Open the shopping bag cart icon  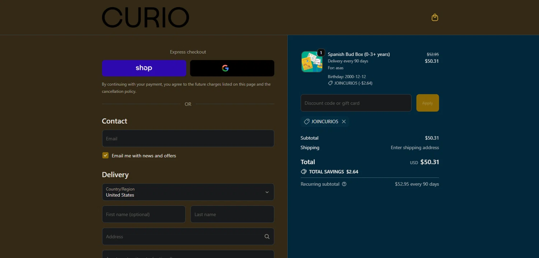[435, 18]
